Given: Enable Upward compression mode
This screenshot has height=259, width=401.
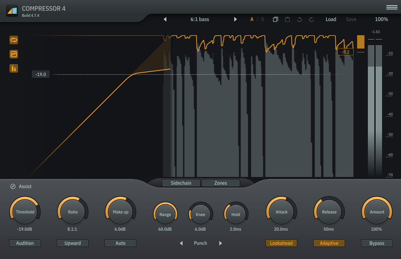Looking at the screenshot, I should [x=73, y=243].
